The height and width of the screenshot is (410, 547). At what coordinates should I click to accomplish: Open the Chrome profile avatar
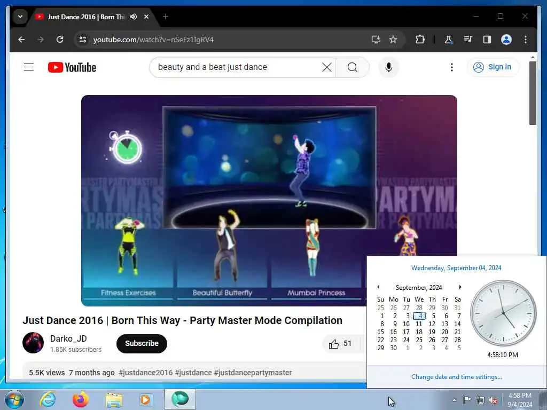506,40
